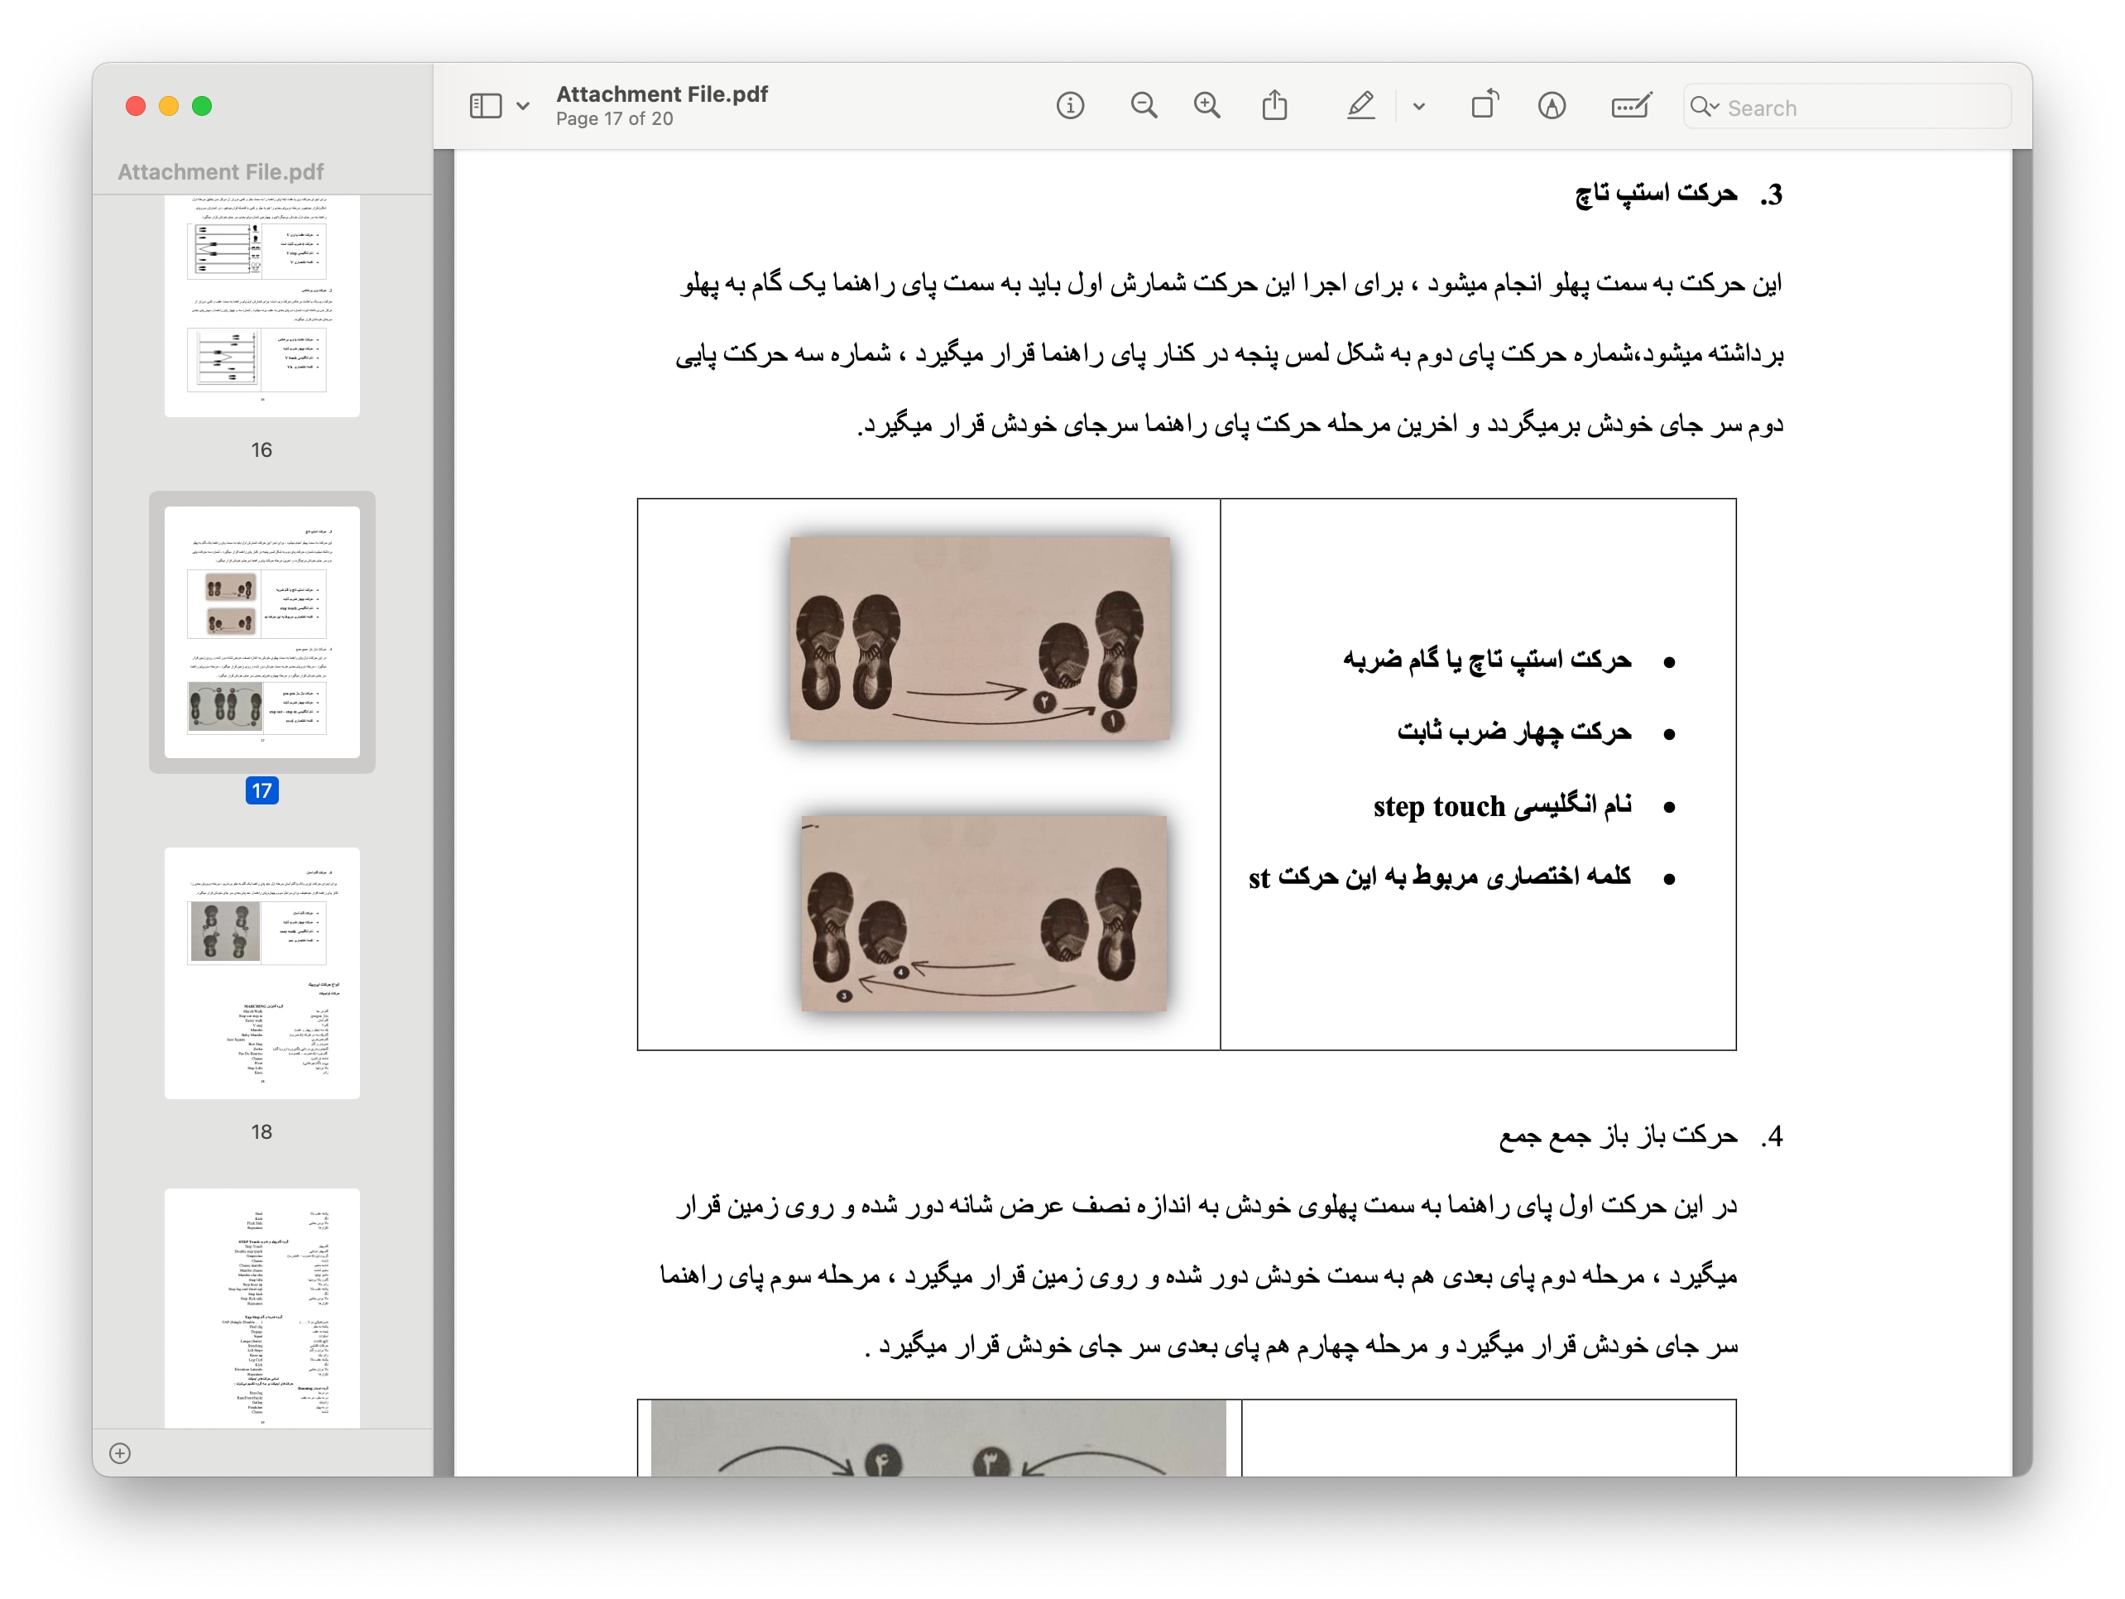Screen dimensions: 2125x1599
Task: Click the upper footprint diagram image
Action: pos(980,638)
